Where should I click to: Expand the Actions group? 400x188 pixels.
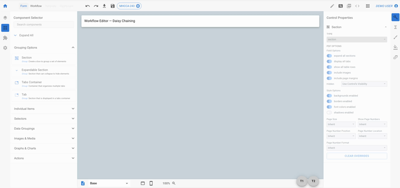(x=43, y=158)
